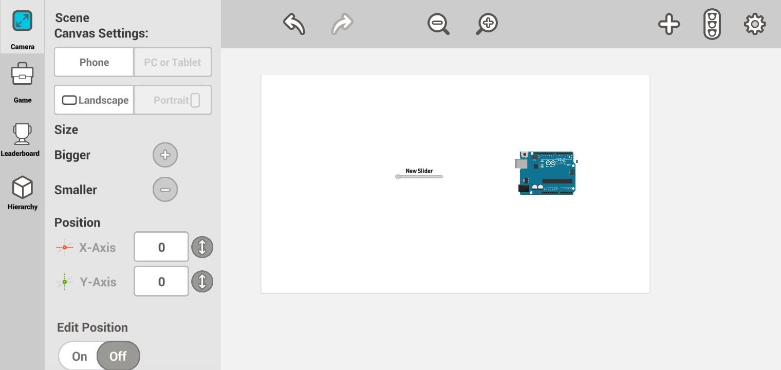
Task: Click the New Slider track on canvas
Action: click(419, 177)
